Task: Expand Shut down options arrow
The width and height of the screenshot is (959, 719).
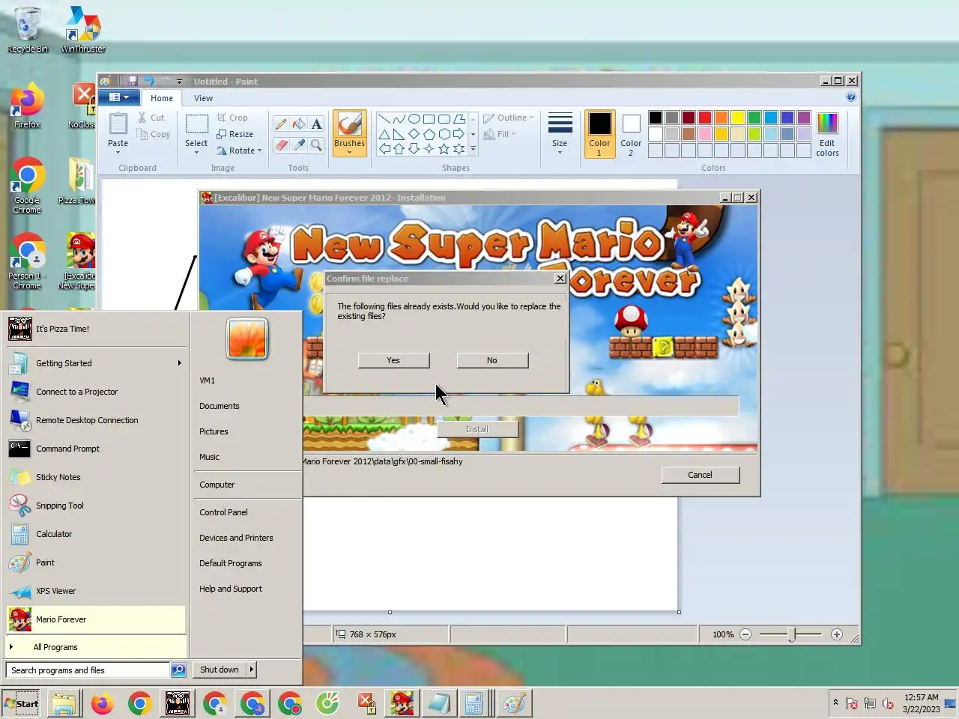Action: [252, 670]
